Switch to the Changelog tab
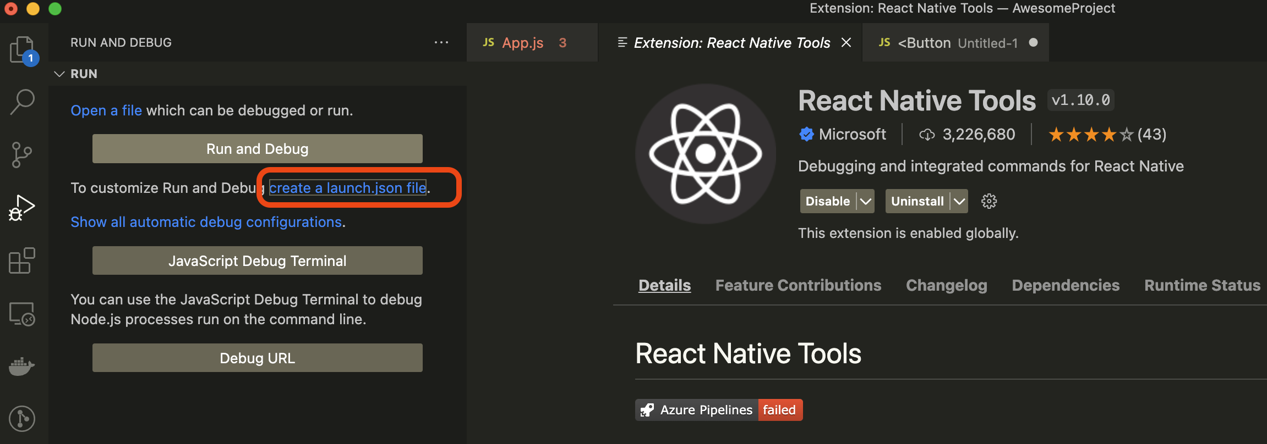Screen dimensions: 1267x444 [946, 285]
